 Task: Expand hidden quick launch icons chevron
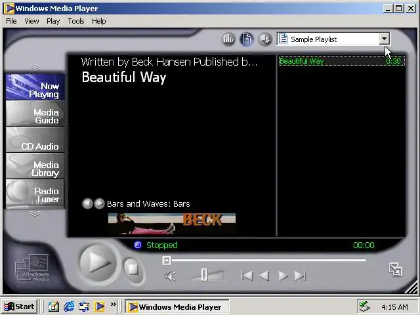click(x=114, y=304)
